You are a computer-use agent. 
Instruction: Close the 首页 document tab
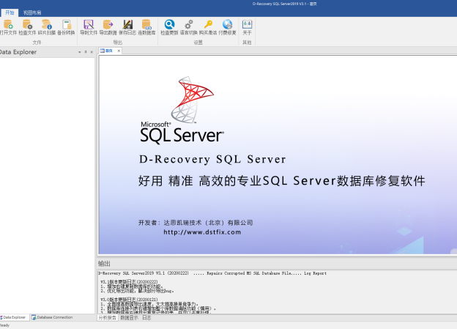[119, 51]
